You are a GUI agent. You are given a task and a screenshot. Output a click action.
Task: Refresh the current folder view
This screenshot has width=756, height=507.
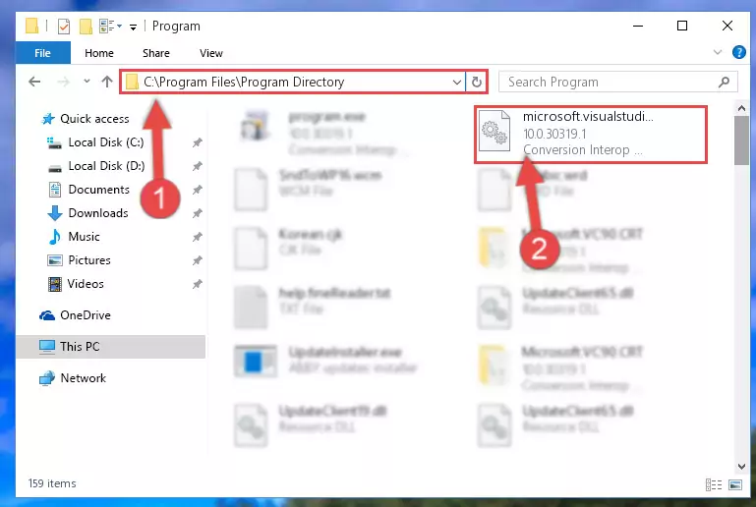point(477,83)
